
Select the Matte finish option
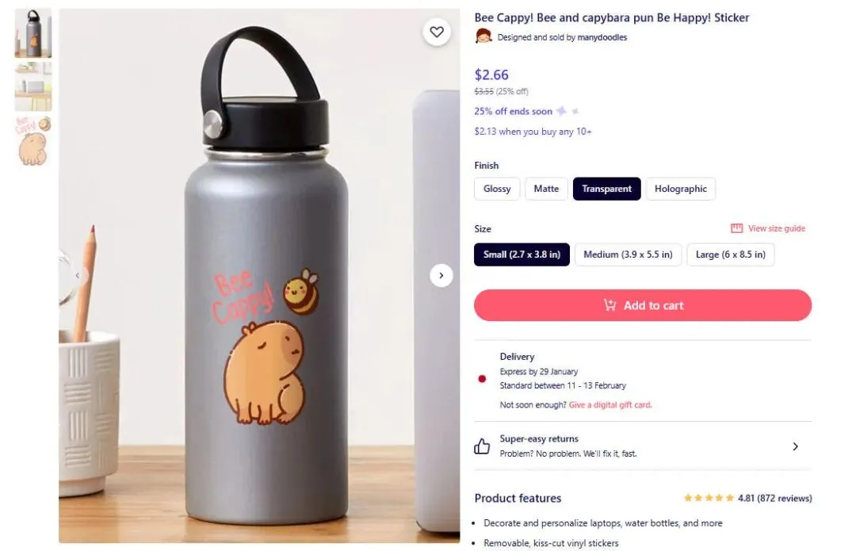click(x=546, y=189)
